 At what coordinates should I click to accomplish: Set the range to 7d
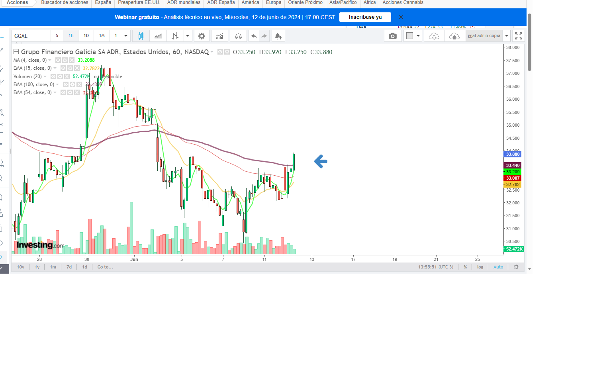69,267
